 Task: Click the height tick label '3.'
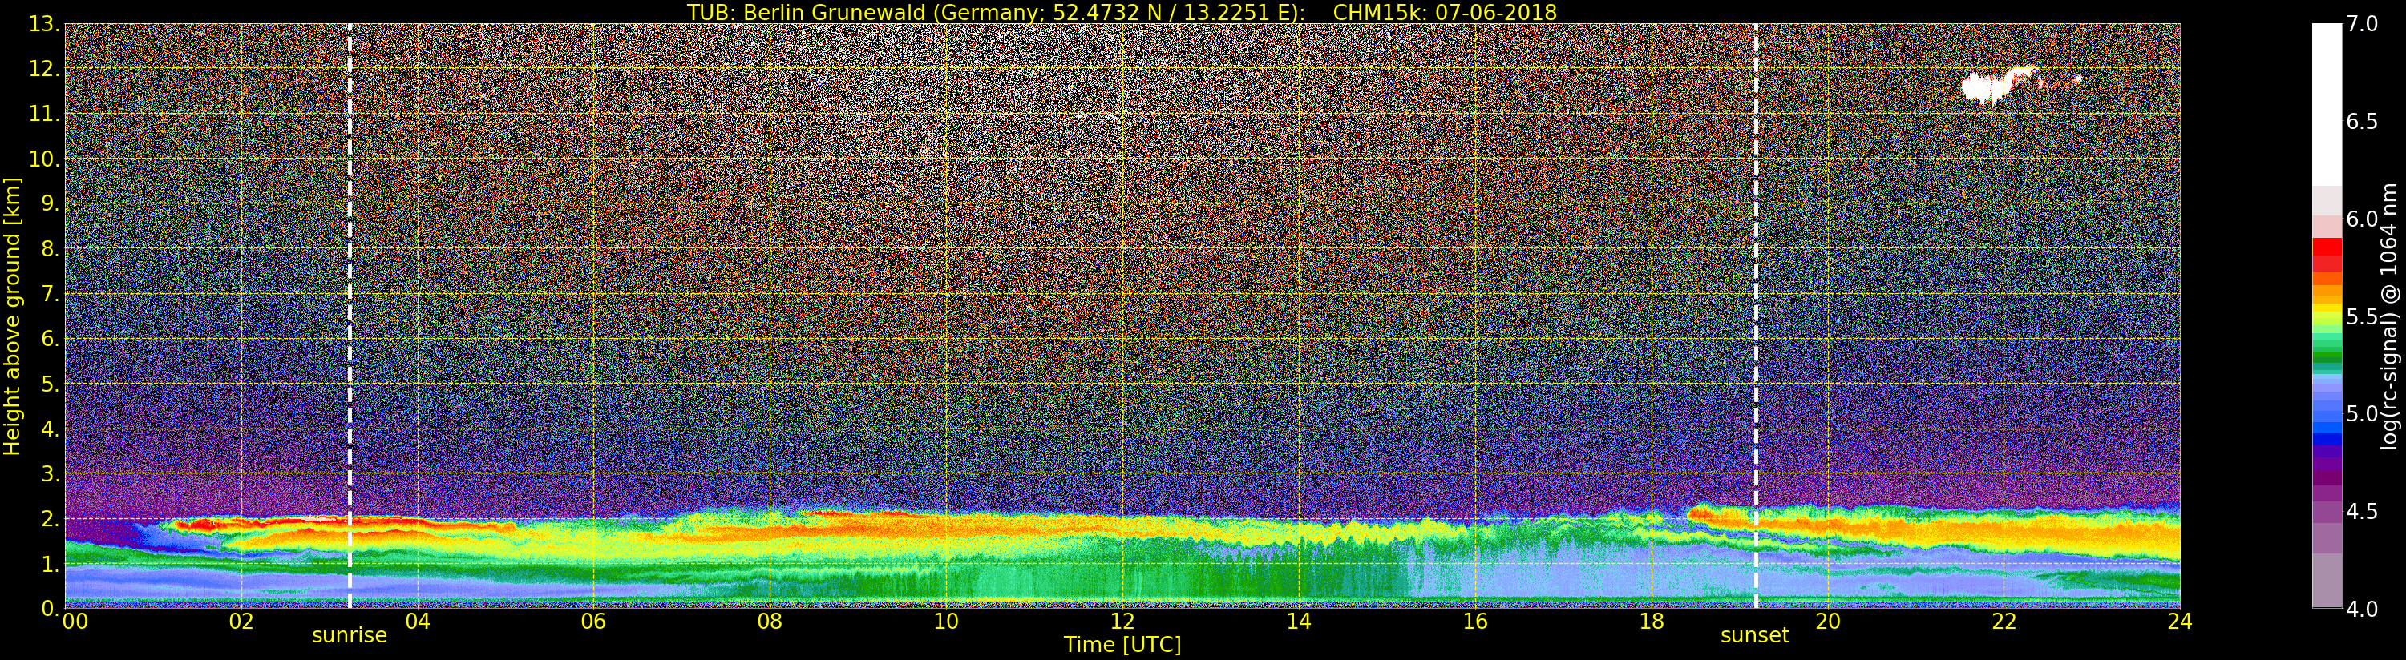(x=51, y=473)
